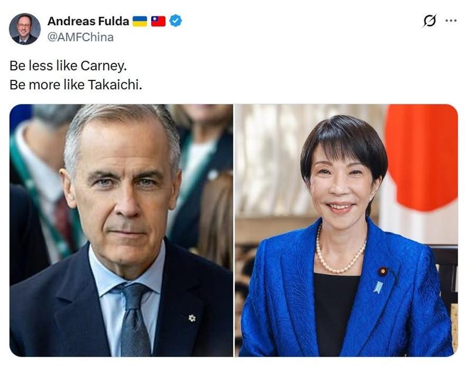Screen dimensions: 469x370
Task: Click the gray necktie in left photo
Action: pyautogui.click(x=135, y=320)
